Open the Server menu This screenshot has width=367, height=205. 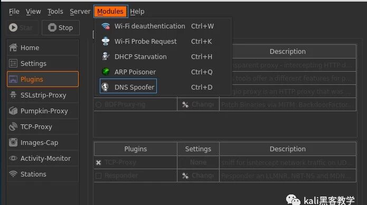coord(80,12)
